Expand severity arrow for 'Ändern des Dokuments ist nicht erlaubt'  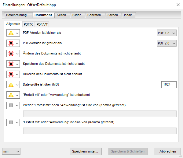(x=17, y=54)
